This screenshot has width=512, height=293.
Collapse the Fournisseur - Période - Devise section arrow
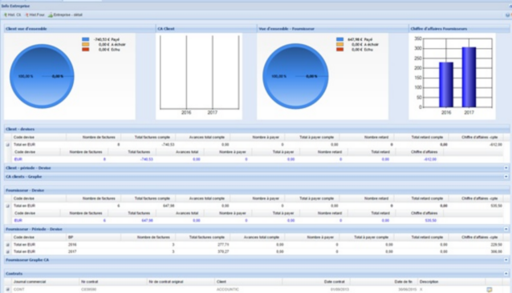click(506, 229)
